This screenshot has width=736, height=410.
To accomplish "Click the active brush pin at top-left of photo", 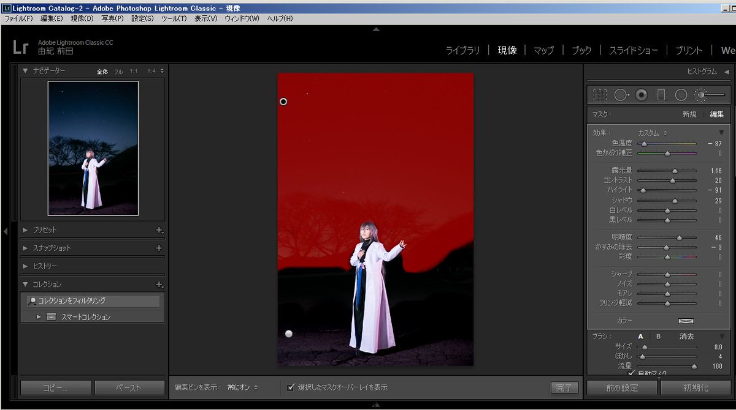I will coord(283,102).
